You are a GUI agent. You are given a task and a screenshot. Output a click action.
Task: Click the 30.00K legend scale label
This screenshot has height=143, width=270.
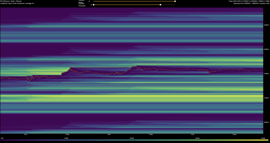click(197, 138)
